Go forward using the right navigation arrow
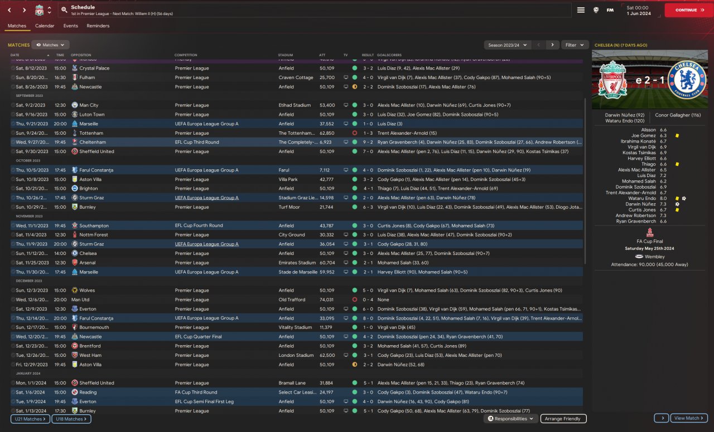This screenshot has height=432, width=714. [24, 10]
